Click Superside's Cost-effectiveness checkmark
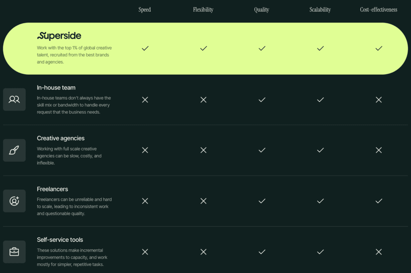Image resolution: width=411 pixels, height=273 pixels. [378, 48]
